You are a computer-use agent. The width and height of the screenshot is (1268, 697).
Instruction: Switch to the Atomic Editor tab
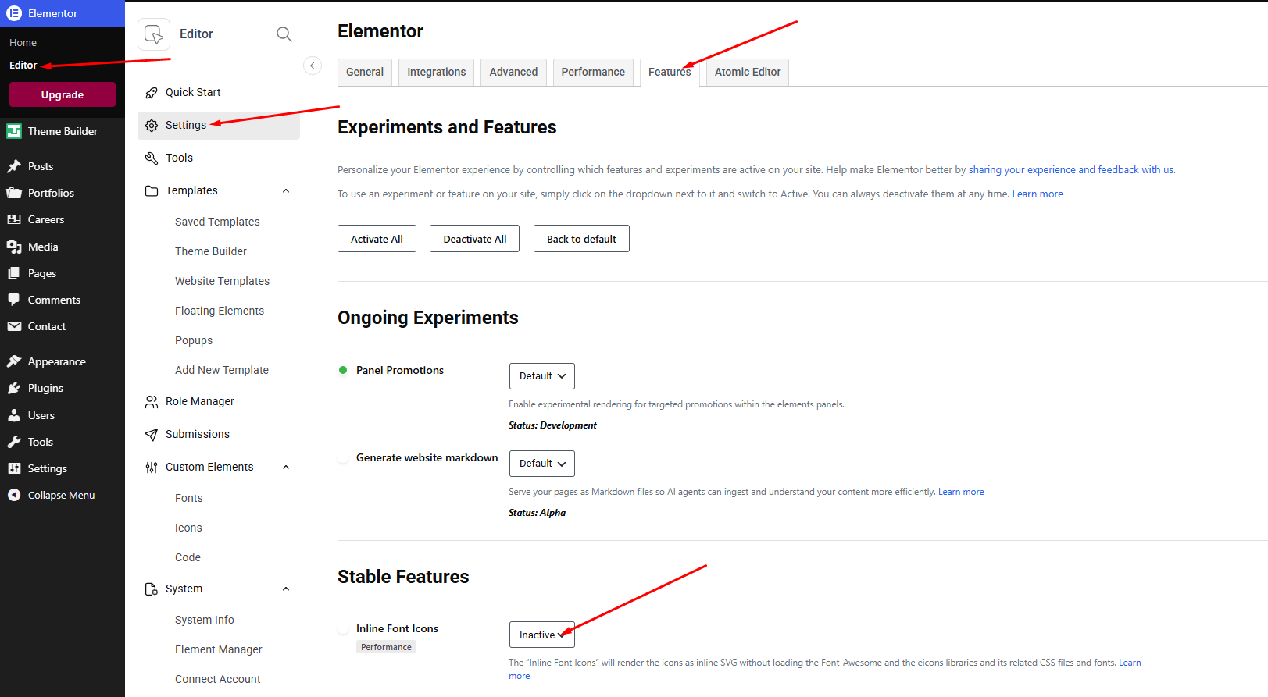pyautogui.click(x=748, y=72)
